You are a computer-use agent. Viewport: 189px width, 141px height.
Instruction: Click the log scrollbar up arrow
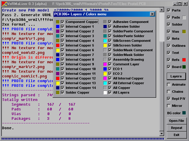[161, 10]
